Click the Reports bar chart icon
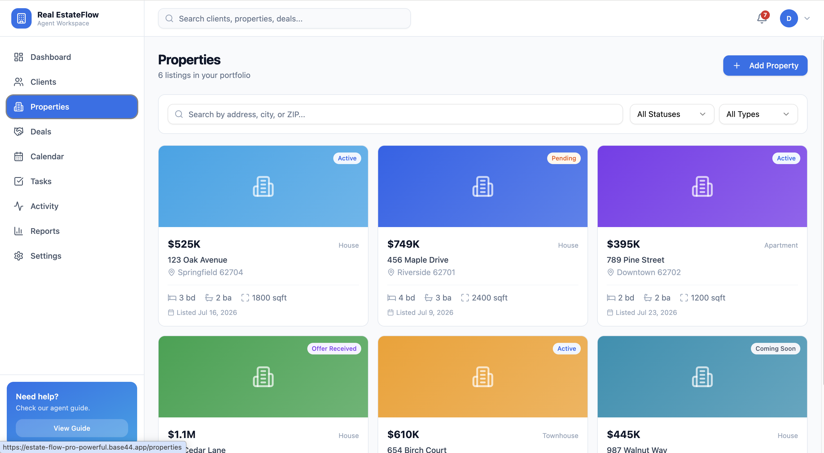Screen dimensions: 824x453 [19, 231]
